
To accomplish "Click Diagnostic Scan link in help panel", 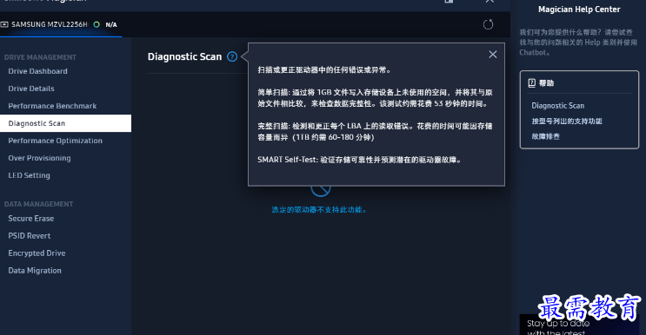I will coord(558,106).
